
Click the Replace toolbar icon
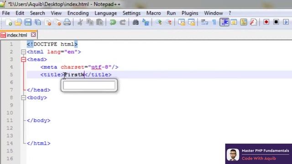pyautogui.click(x=146, y=22)
